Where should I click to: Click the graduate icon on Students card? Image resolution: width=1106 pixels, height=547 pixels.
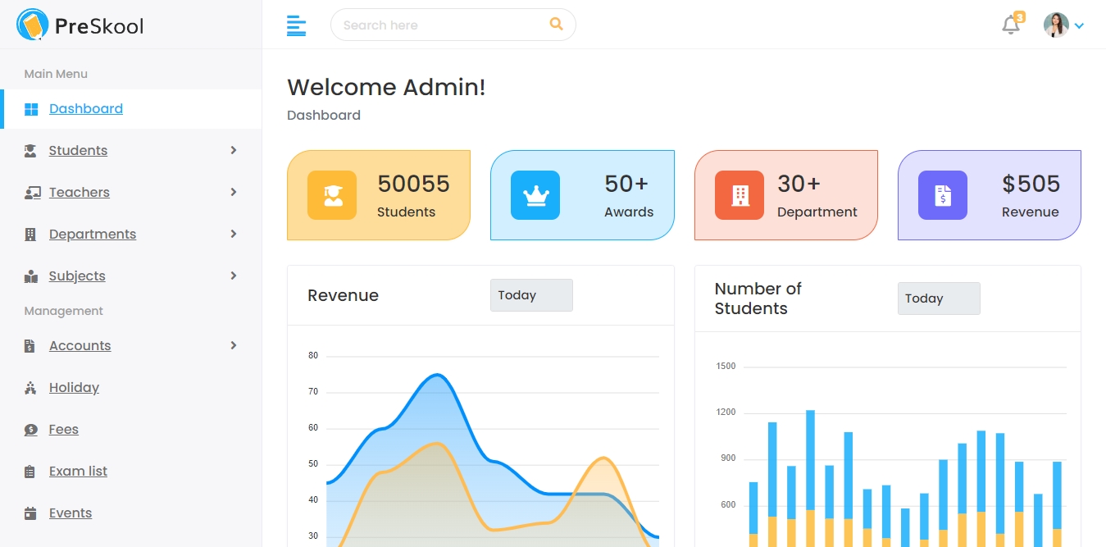[332, 195]
